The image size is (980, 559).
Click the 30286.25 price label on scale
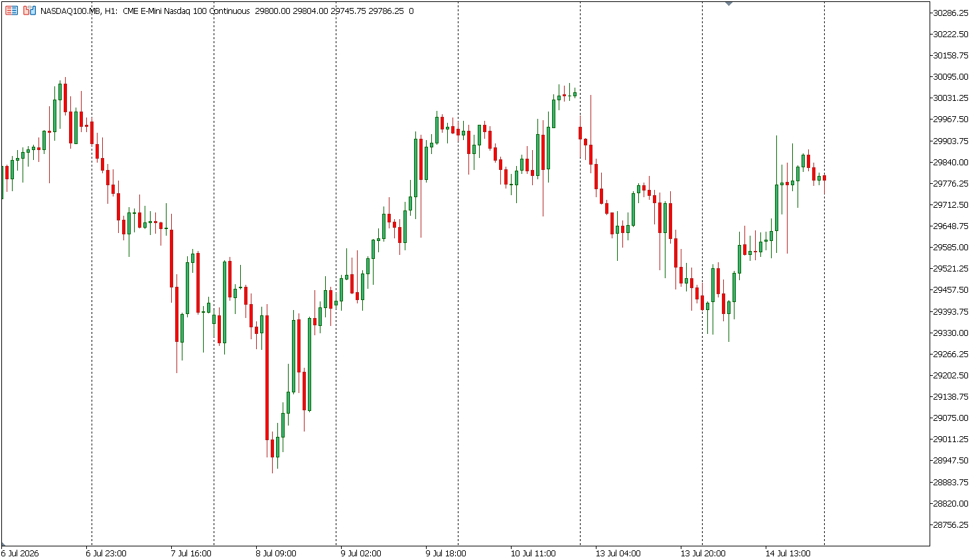(x=951, y=13)
